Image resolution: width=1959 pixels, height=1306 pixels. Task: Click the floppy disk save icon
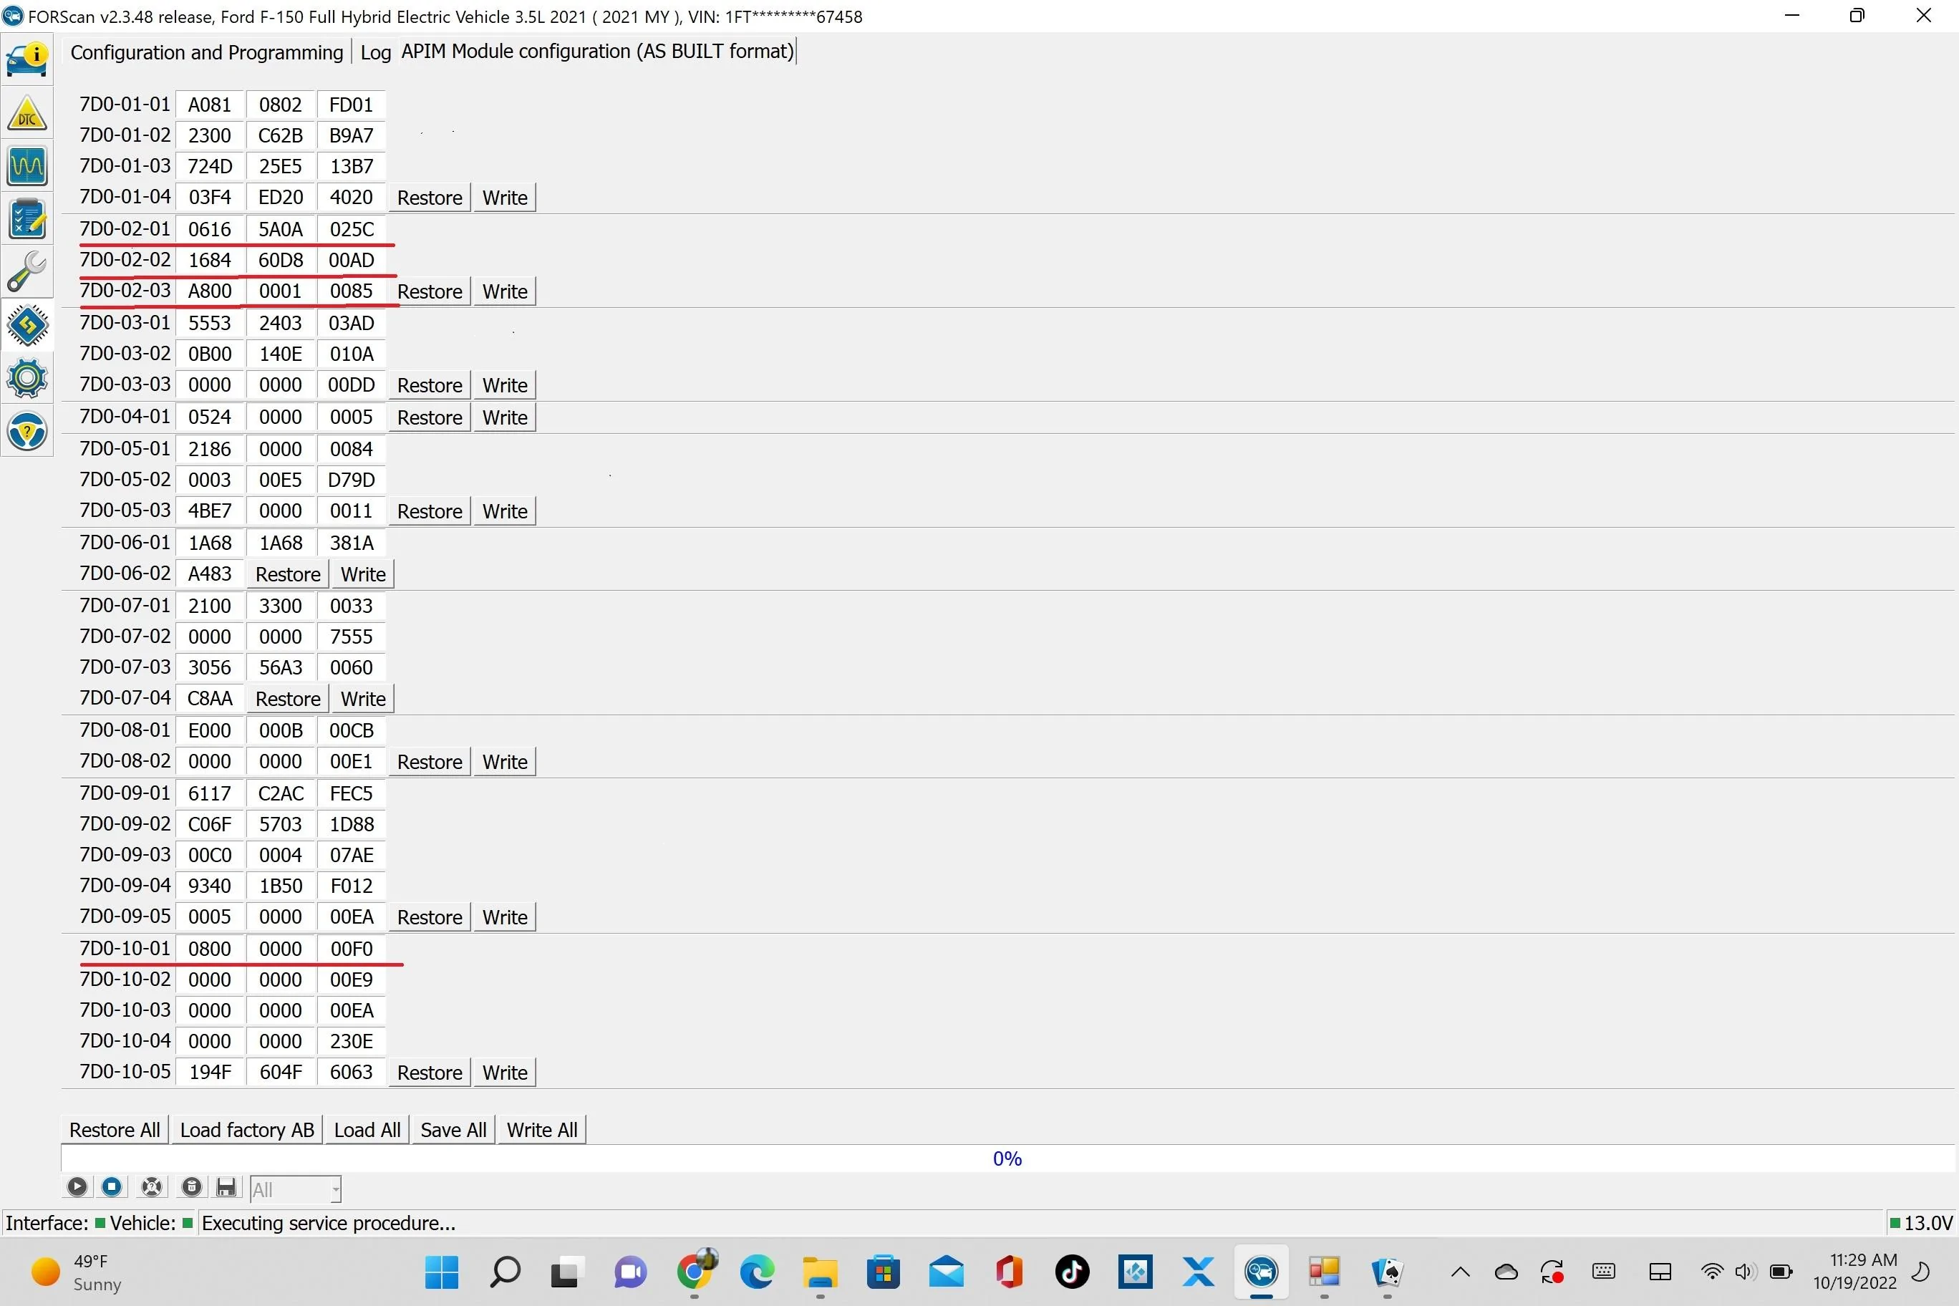226,1187
